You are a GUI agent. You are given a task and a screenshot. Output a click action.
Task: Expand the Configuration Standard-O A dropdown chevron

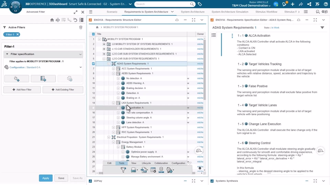click(x=80, y=67)
